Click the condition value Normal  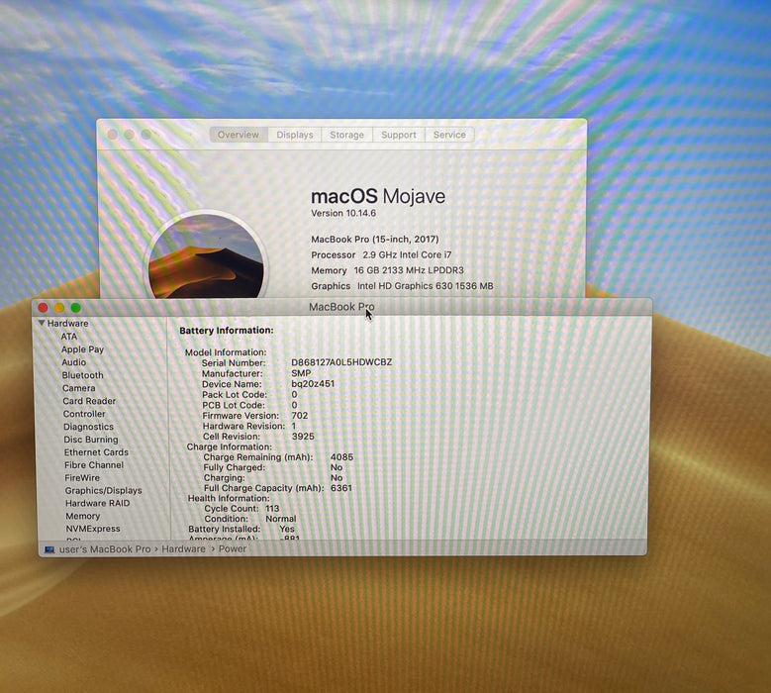pyautogui.click(x=281, y=519)
